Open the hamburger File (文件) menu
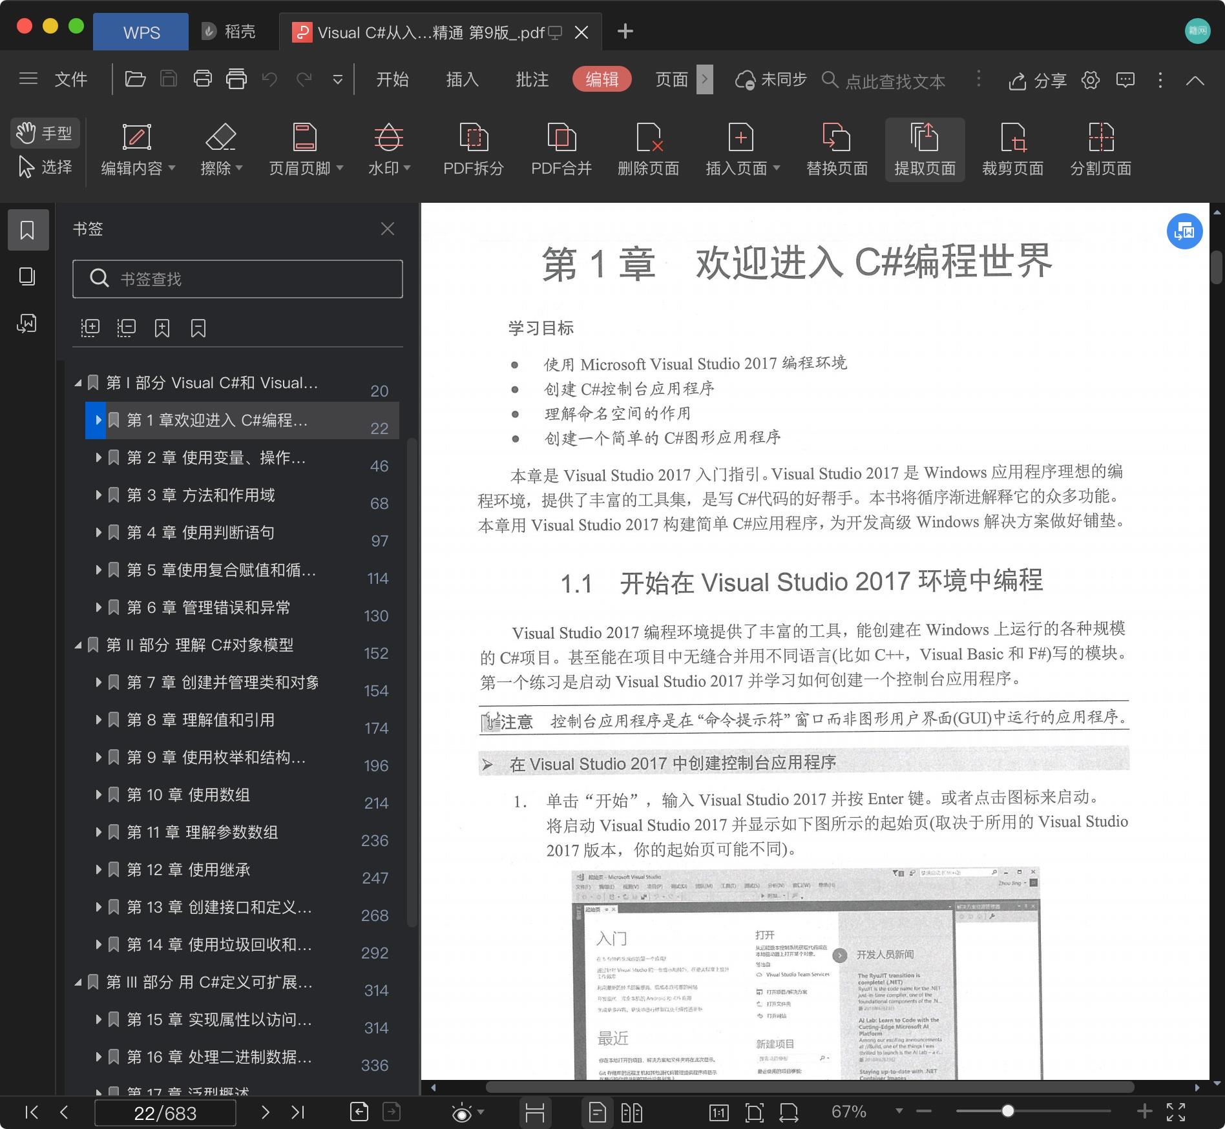 click(x=53, y=79)
